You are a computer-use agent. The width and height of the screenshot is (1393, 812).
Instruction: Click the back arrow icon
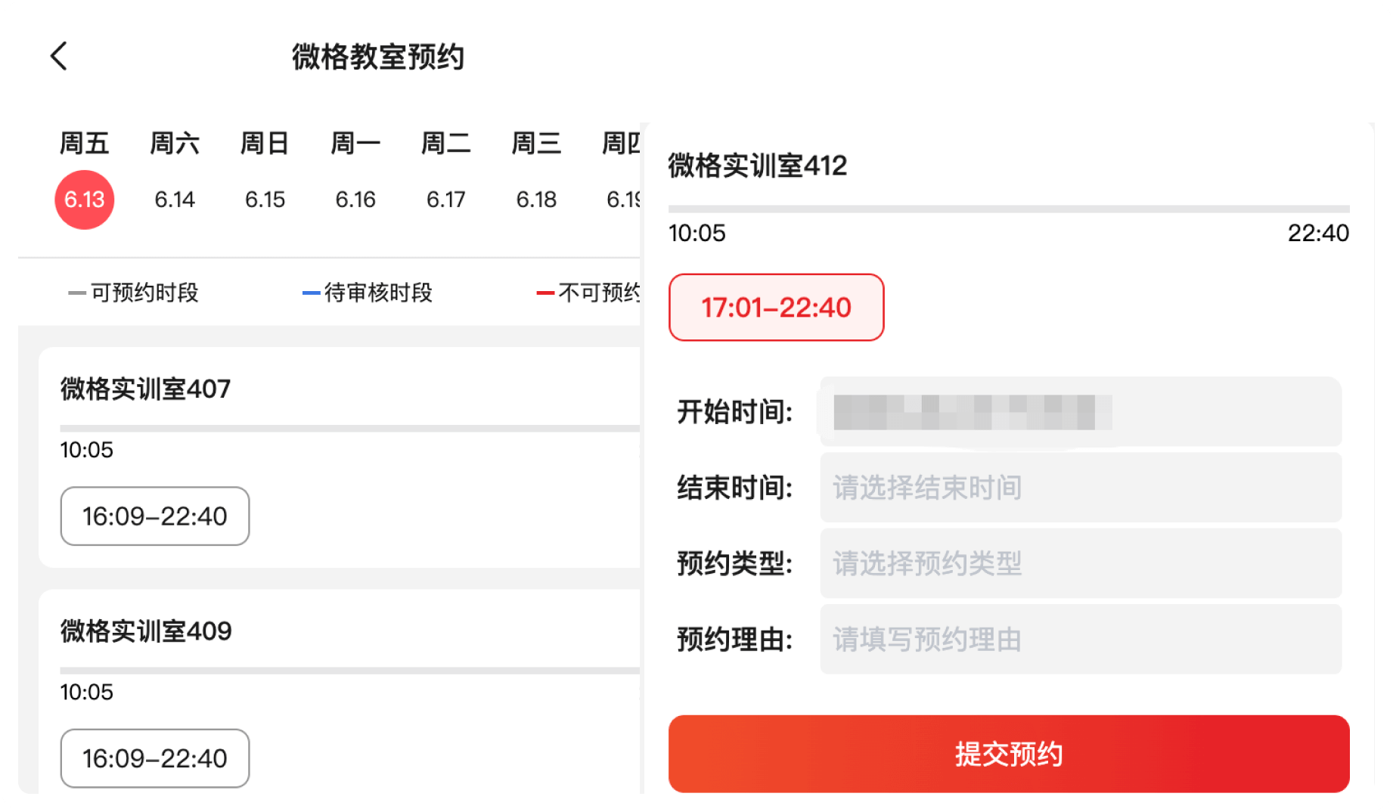60,57
